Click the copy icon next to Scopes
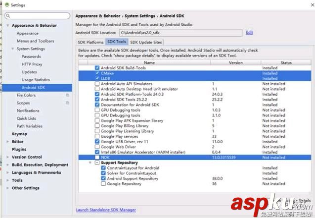This screenshot has height=220, width=315. pos(67,103)
